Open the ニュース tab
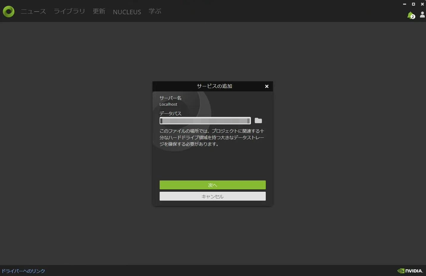The image size is (426, 276). click(x=33, y=12)
